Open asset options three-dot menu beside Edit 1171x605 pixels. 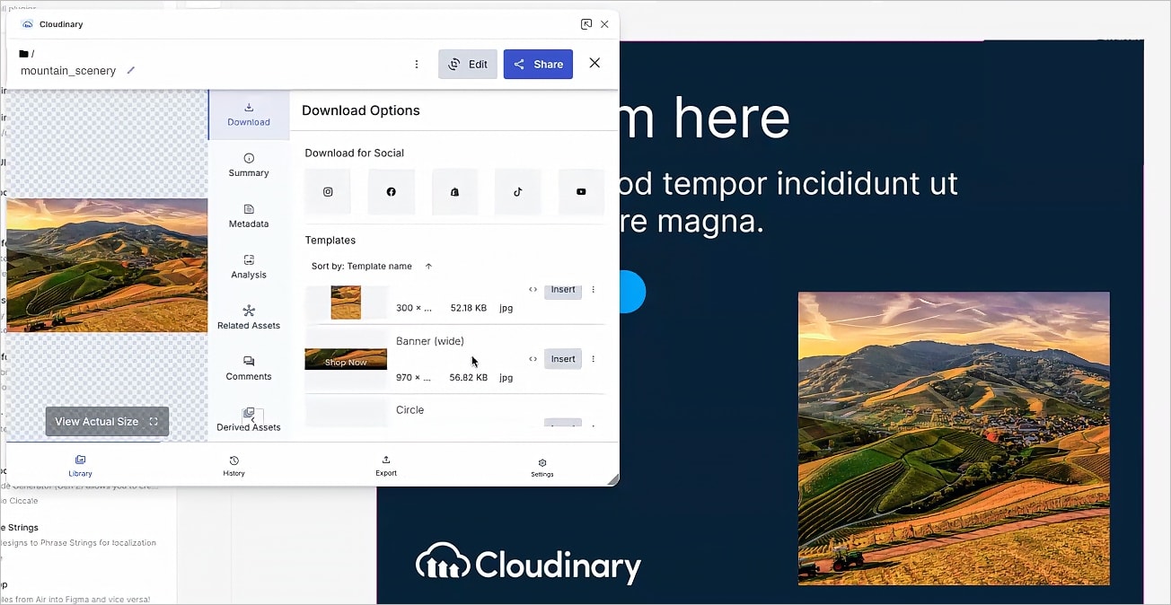(x=417, y=65)
